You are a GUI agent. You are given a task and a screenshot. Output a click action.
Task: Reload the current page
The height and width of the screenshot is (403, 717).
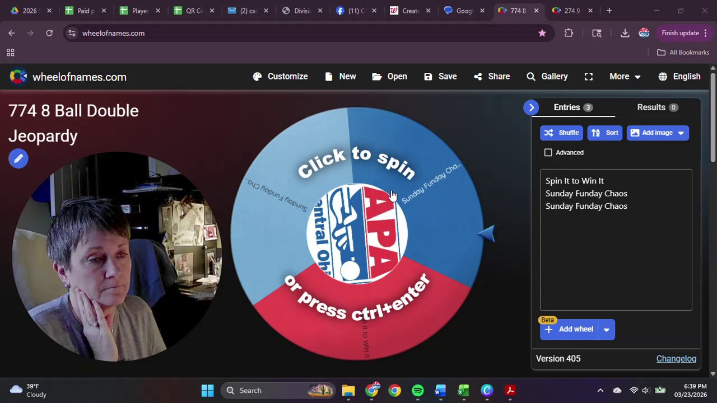tap(49, 33)
